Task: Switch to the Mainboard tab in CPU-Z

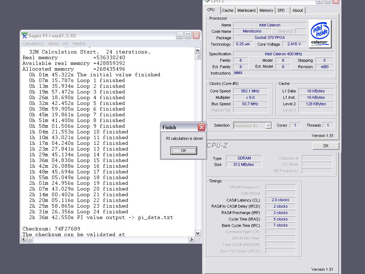Action: point(246,10)
